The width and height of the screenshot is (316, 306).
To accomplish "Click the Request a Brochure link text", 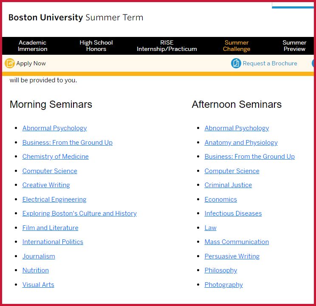I will click(270, 64).
